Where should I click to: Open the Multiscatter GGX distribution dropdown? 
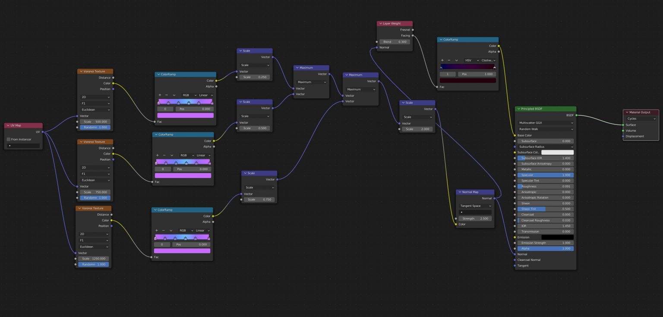coord(546,123)
